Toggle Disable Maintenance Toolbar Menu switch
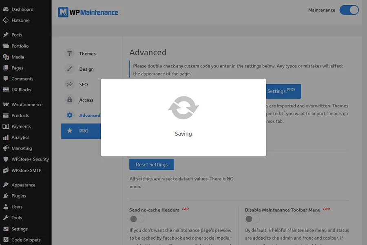 pos(252,219)
